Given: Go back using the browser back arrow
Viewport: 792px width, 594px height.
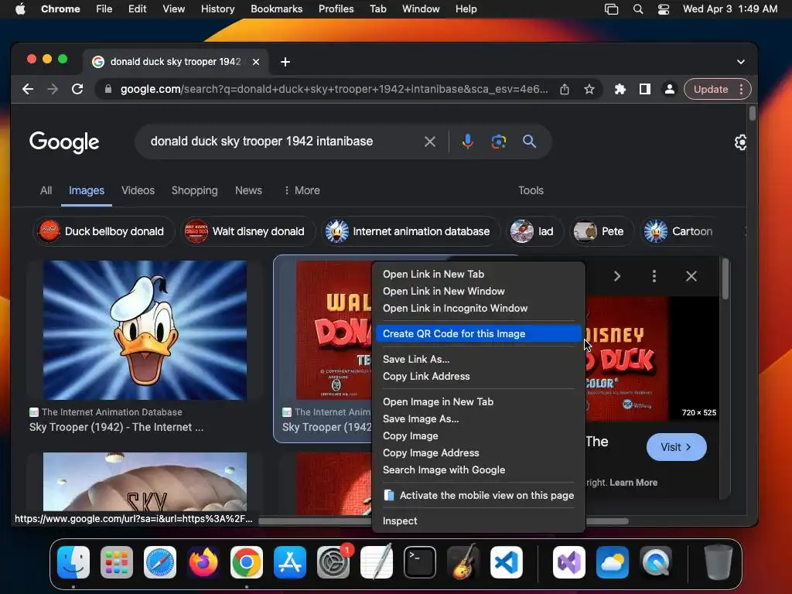Looking at the screenshot, I should click(28, 90).
